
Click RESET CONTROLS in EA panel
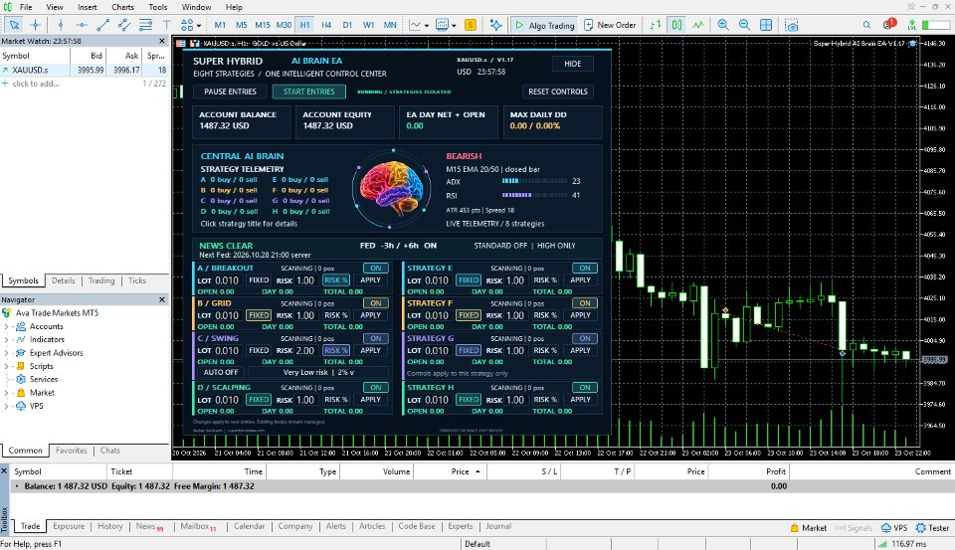pyautogui.click(x=558, y=92)
